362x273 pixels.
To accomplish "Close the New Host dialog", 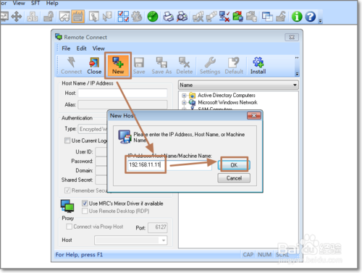I will pyautogui.click(x=254, y=116).
